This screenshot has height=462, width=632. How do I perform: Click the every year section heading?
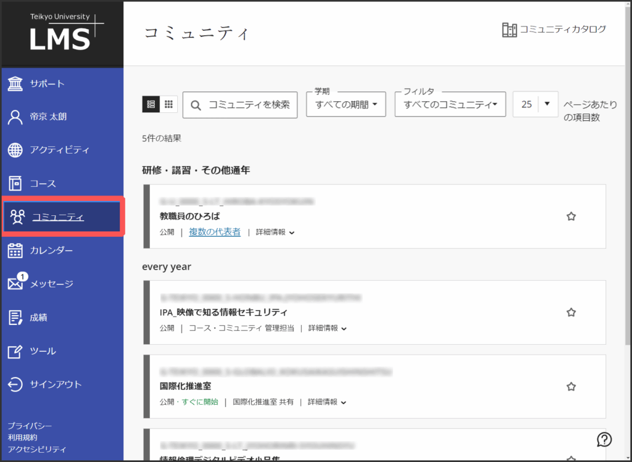pyautogui.click(x=167, y=266)
